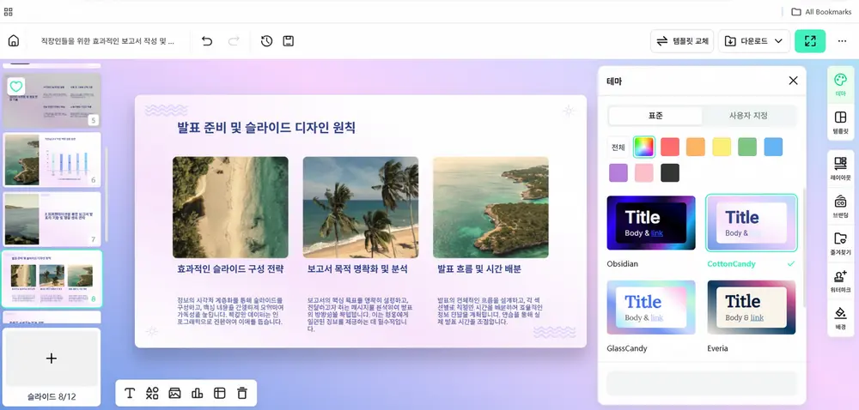Add a text box with T tool
The image size is (859, 410).
point(130,393)
